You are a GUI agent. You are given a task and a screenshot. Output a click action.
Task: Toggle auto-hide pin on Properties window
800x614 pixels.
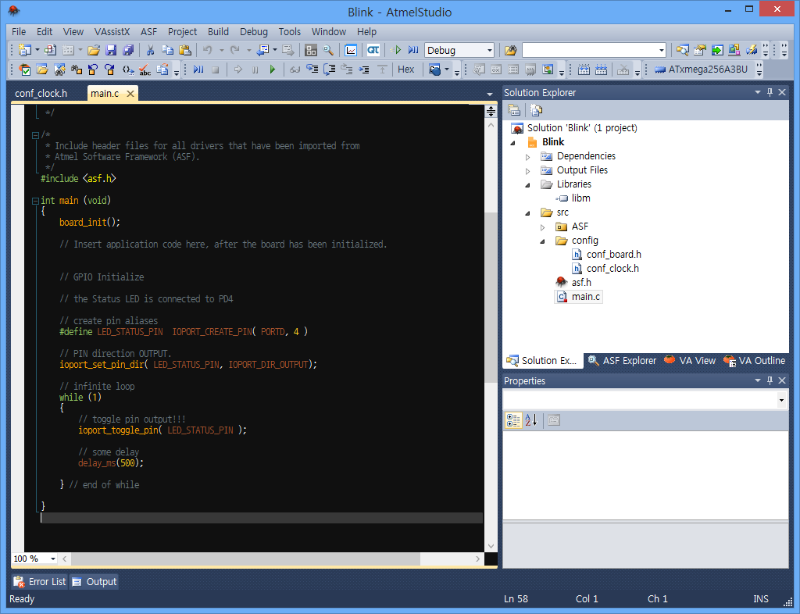pyautogui.click(x=770, y=380)
